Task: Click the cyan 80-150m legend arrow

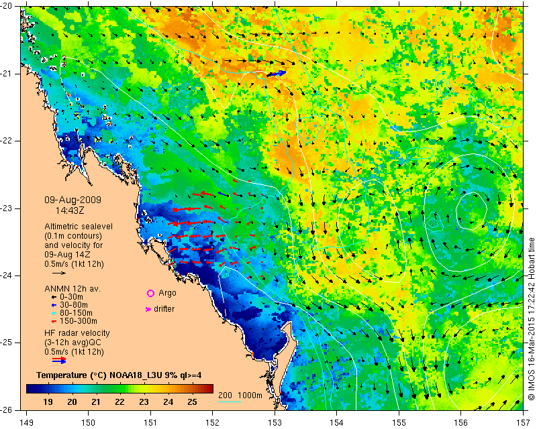Action: click(54, 313)
